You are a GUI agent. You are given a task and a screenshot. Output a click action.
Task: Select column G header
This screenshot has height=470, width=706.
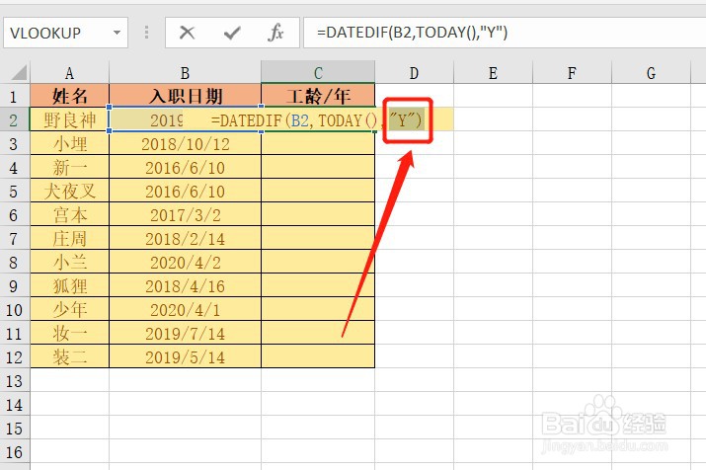coord(651,72)
